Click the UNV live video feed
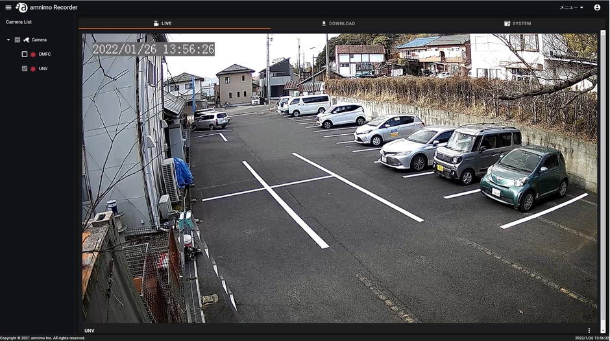The height and width of the screenshot is (341, 610). tap(339, 178)
